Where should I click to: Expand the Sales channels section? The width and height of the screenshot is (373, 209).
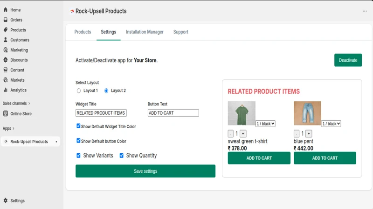pos(16,103)
